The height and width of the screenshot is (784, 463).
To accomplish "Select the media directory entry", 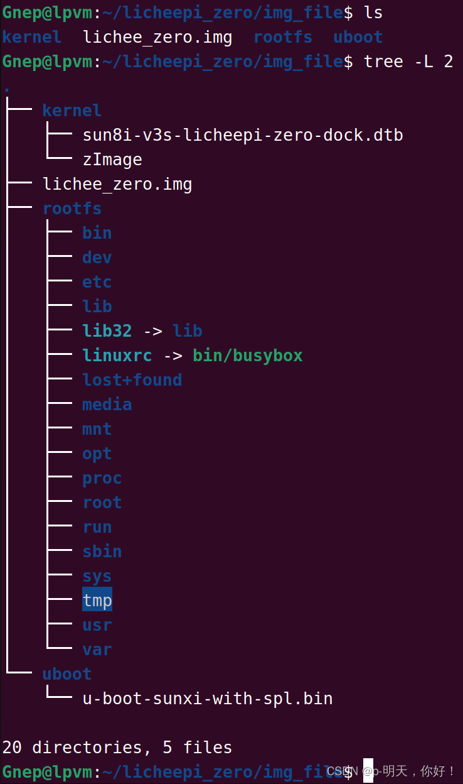I will (x=107, y=405).
